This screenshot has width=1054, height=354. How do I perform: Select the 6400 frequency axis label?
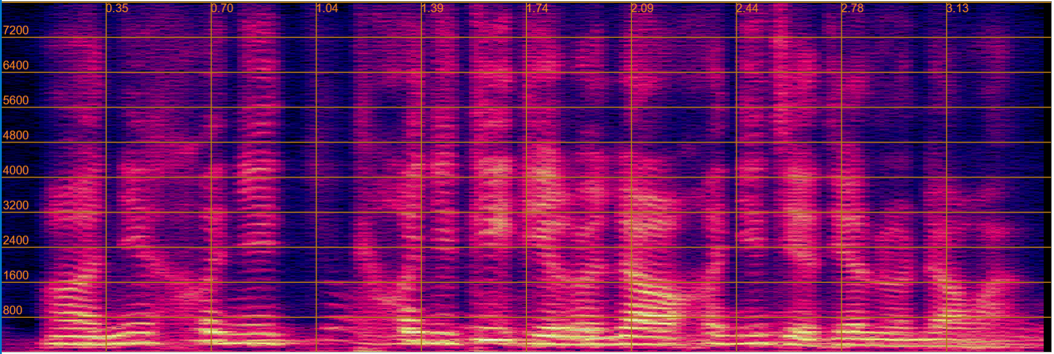[x=16, y=65]
